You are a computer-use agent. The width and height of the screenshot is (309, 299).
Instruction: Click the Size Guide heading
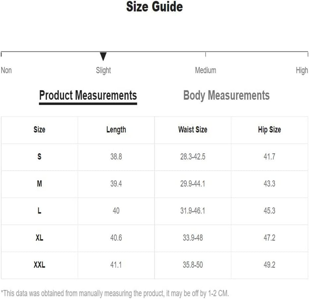click(x=154, y=7)
